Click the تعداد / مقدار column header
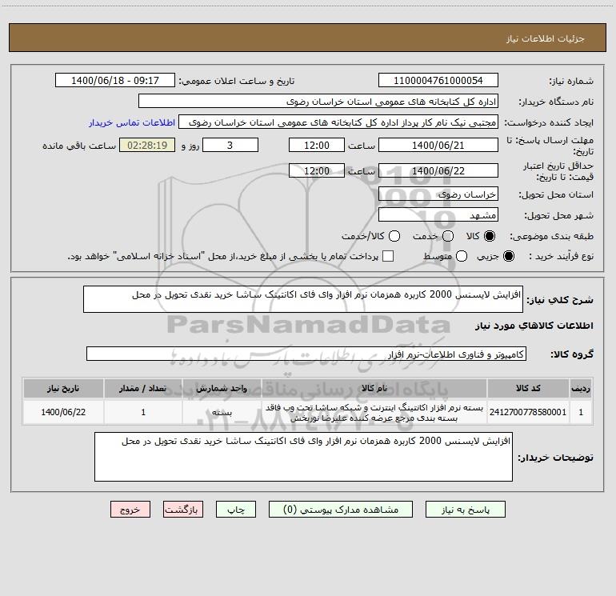This screenshot has width=616, height=596. coord(143,389)
